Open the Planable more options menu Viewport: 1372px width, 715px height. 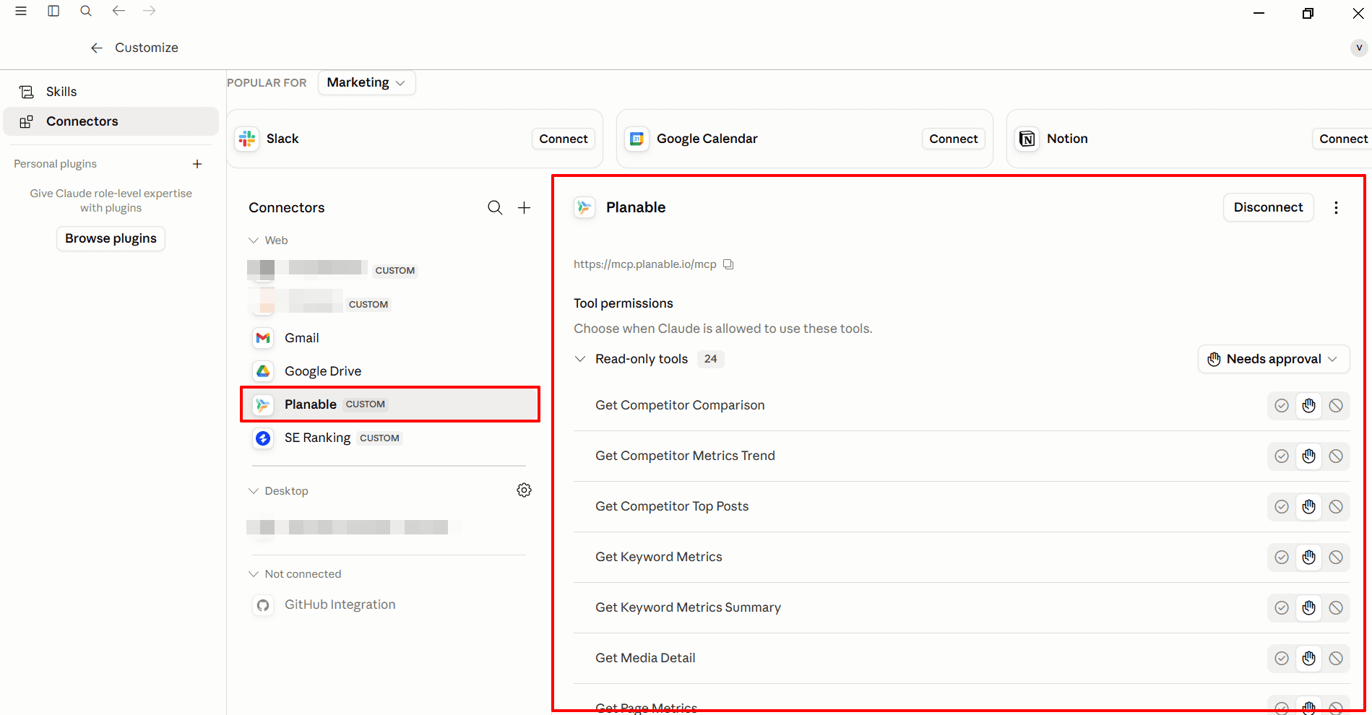coord(1336,208)
